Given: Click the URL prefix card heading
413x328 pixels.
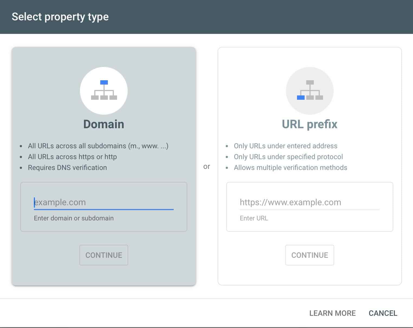Looking at the screenshot, I should point(309,124).
